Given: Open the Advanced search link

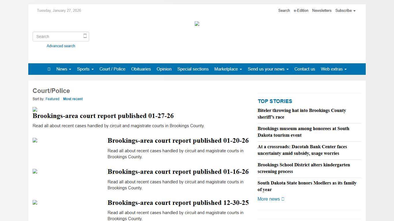Looking at the screenshot, I should click(61, 46).
